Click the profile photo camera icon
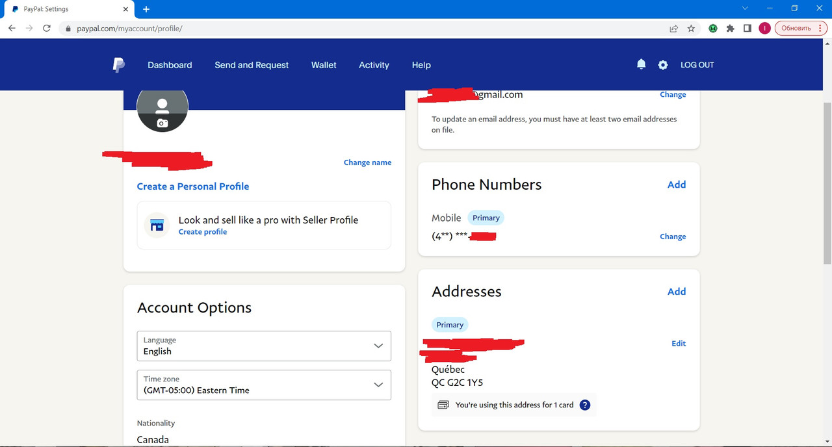The height and width of the screenshot is (447, 832). 162,123
